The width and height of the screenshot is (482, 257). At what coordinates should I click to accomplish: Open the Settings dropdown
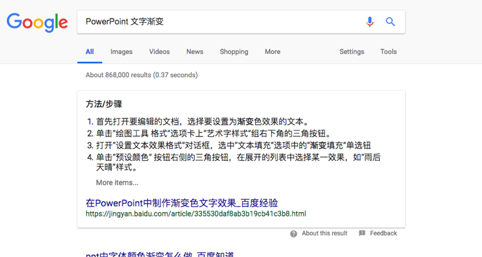point(352,52)
